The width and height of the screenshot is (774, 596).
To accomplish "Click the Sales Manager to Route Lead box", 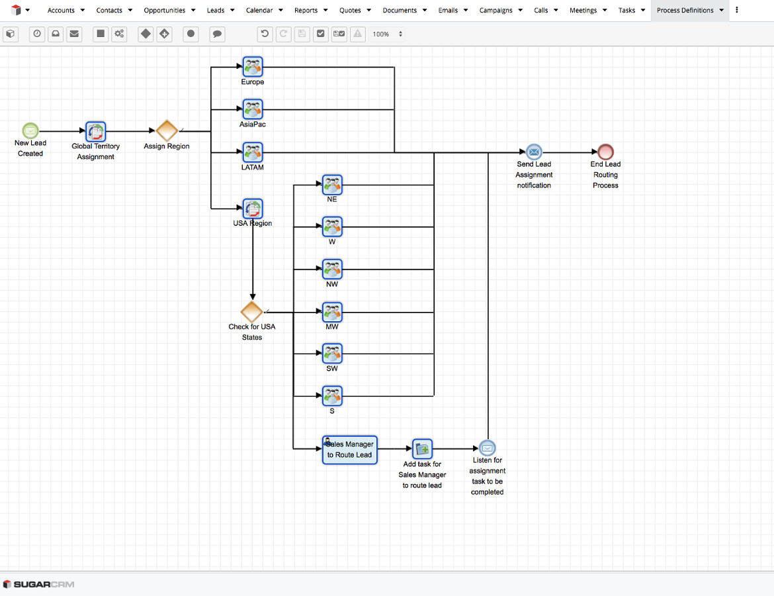I will pyautogui.click(x=350, y=450).
